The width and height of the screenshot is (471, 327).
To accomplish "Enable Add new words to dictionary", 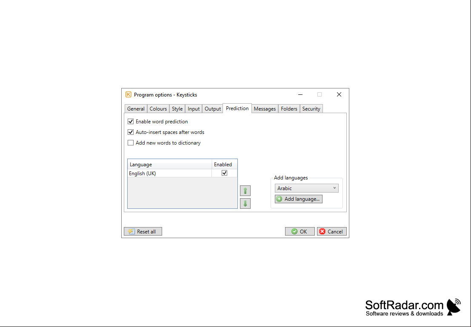I will 131,143.
